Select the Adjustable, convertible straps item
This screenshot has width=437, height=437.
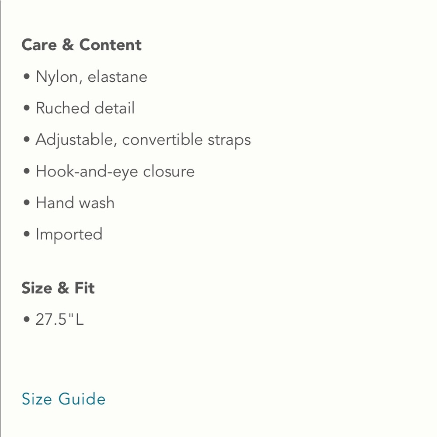tap(143, 140)
